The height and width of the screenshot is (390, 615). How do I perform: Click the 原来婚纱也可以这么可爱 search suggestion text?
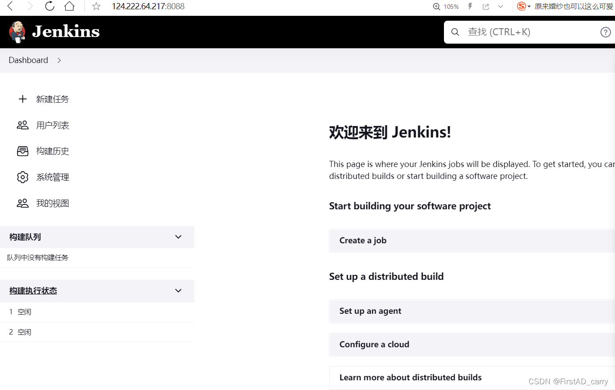[574, 6]
